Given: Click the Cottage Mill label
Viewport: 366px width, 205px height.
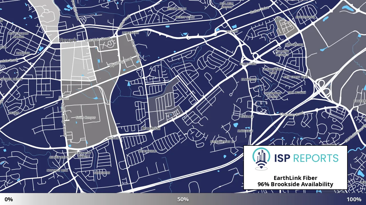Looking at the screenshot, I should click(x=57, y=170).
